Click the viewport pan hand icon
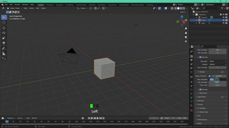 pyautogui.click(x=186, y=33)
